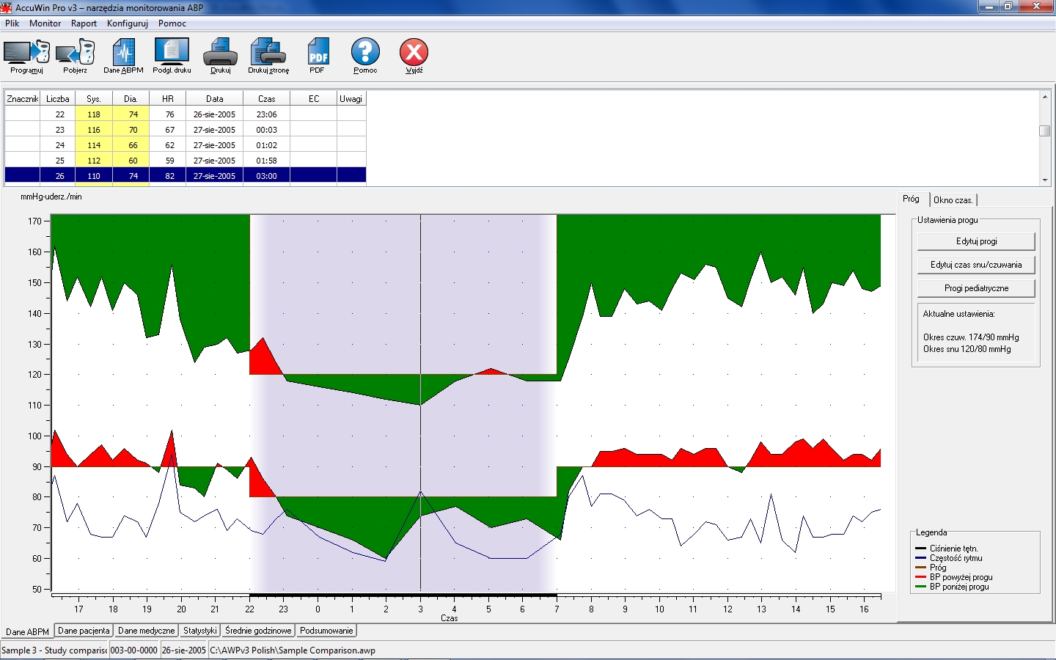Open help via the Pomoc icon
The image size is (1056, 660).
click(365, 56)
